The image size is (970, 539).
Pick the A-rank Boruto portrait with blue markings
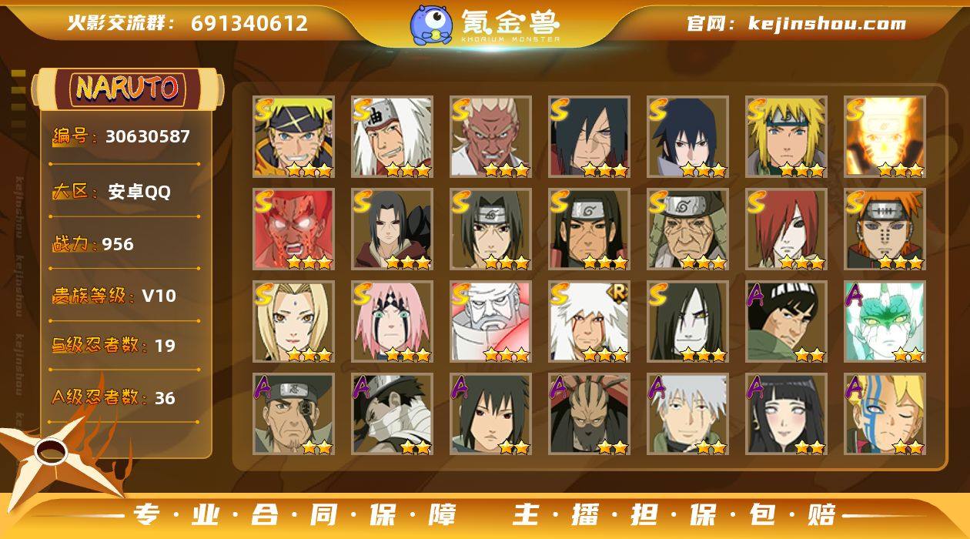tap(885, 414)
